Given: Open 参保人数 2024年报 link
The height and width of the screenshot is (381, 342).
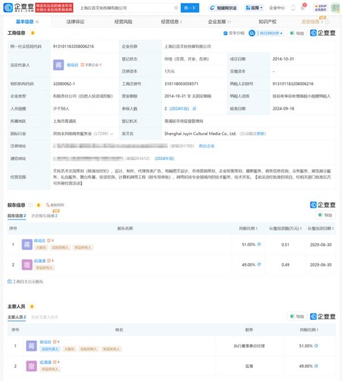Looking at the screenshot, I should pyautogui.click(x=179, y=109).
